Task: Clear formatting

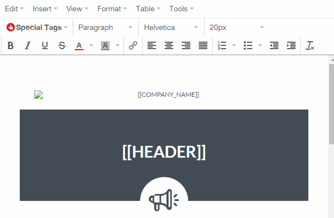Action: pyautogui.click(x=310, y=45)
